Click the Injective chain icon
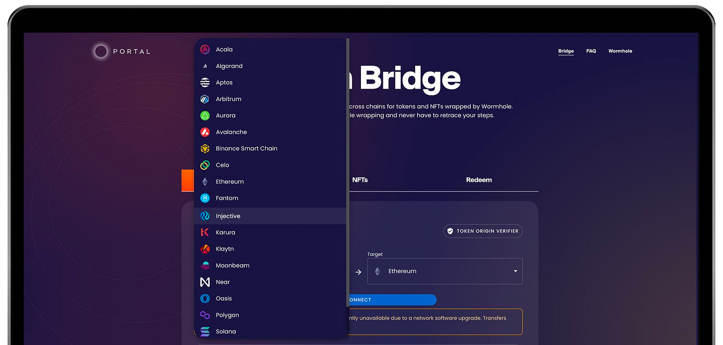Viewport: 723px width, 345px height. coord(205,216)
